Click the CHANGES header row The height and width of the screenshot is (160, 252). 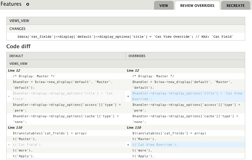(x=126, y=29)
